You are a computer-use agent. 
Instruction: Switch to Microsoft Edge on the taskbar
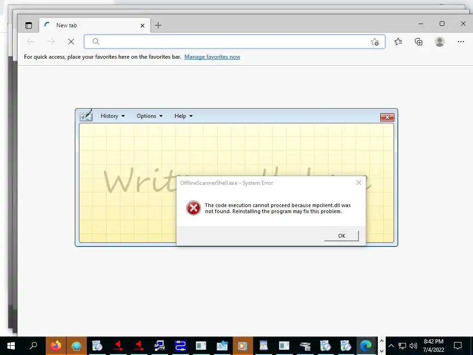[x=366, y=346]
